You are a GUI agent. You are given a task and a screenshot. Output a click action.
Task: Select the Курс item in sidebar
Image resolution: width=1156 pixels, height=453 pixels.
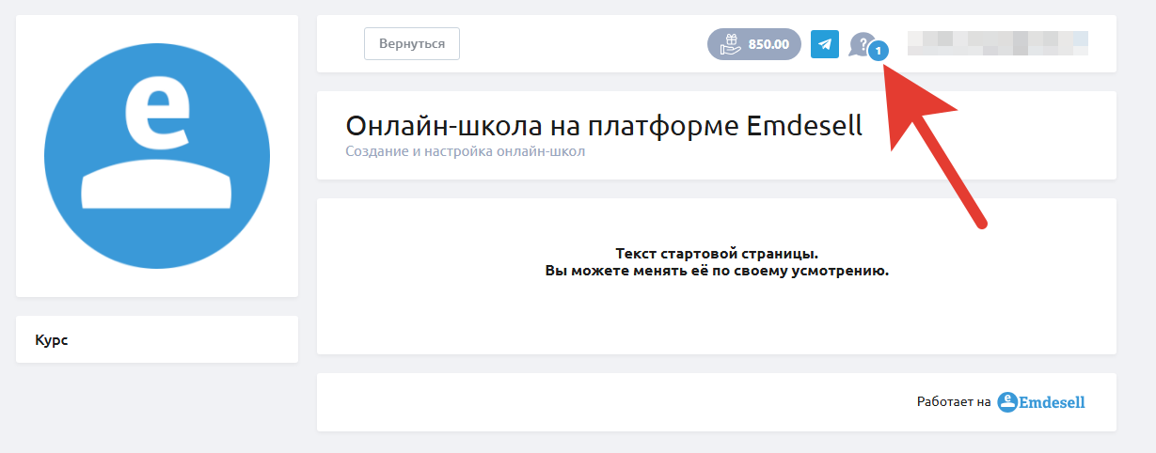tap(52, 340)
